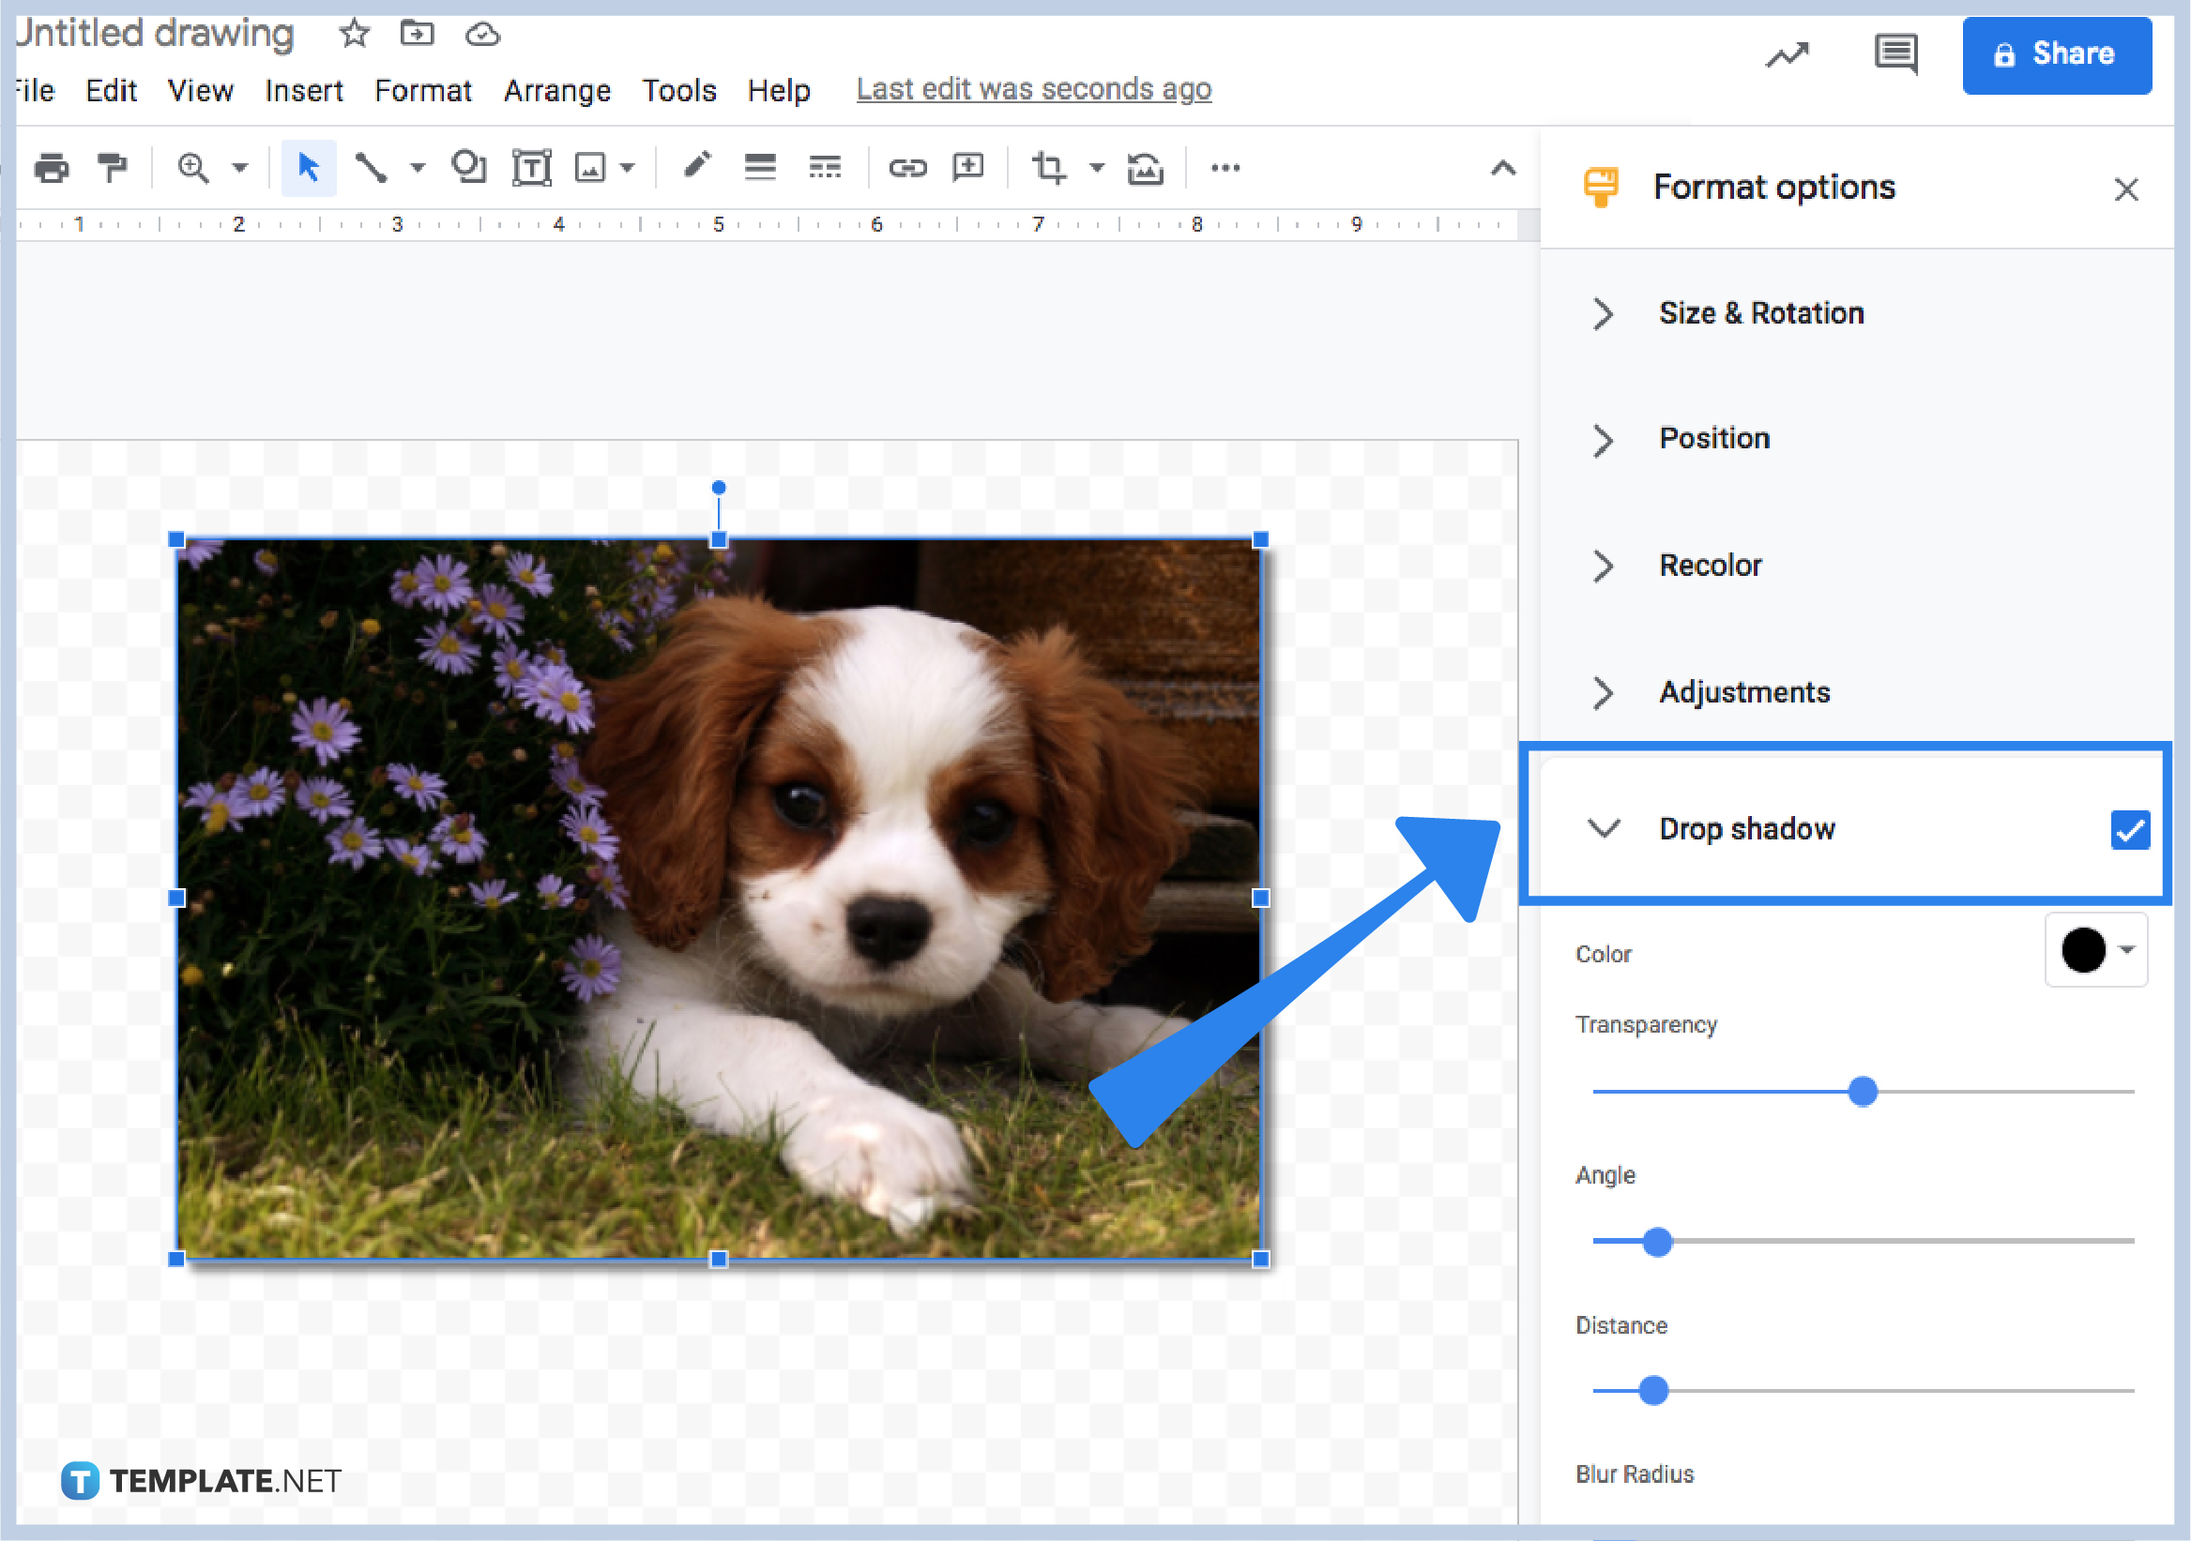Select the paint format tool
Viewport: 2191px width, 1541px height.
pos(113,167)
